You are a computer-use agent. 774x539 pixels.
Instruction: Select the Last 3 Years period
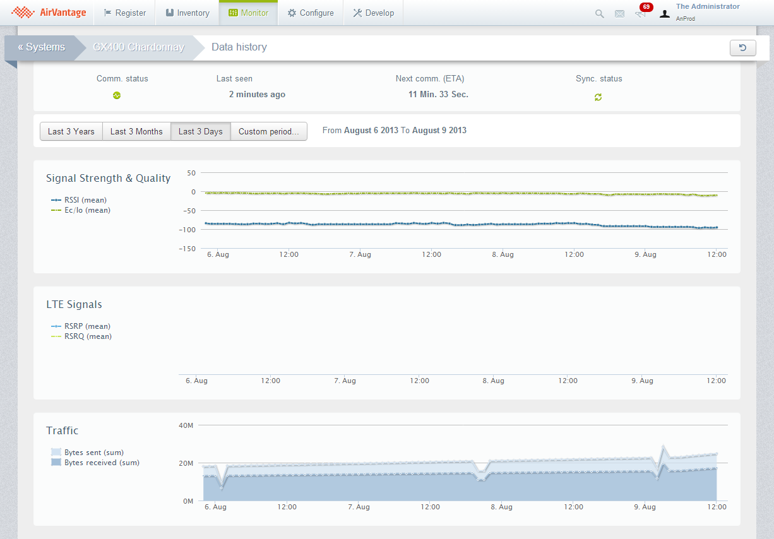71,131
